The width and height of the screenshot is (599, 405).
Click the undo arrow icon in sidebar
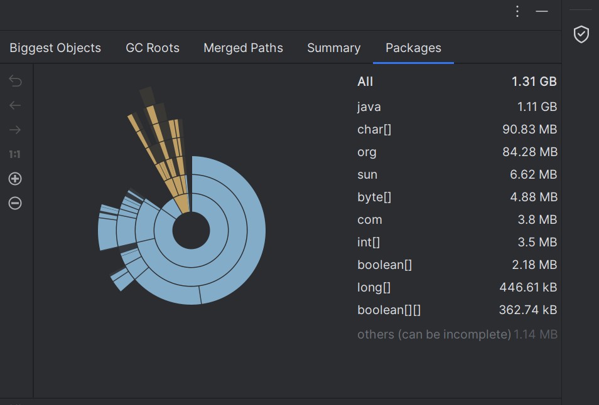tap(15, 81)
